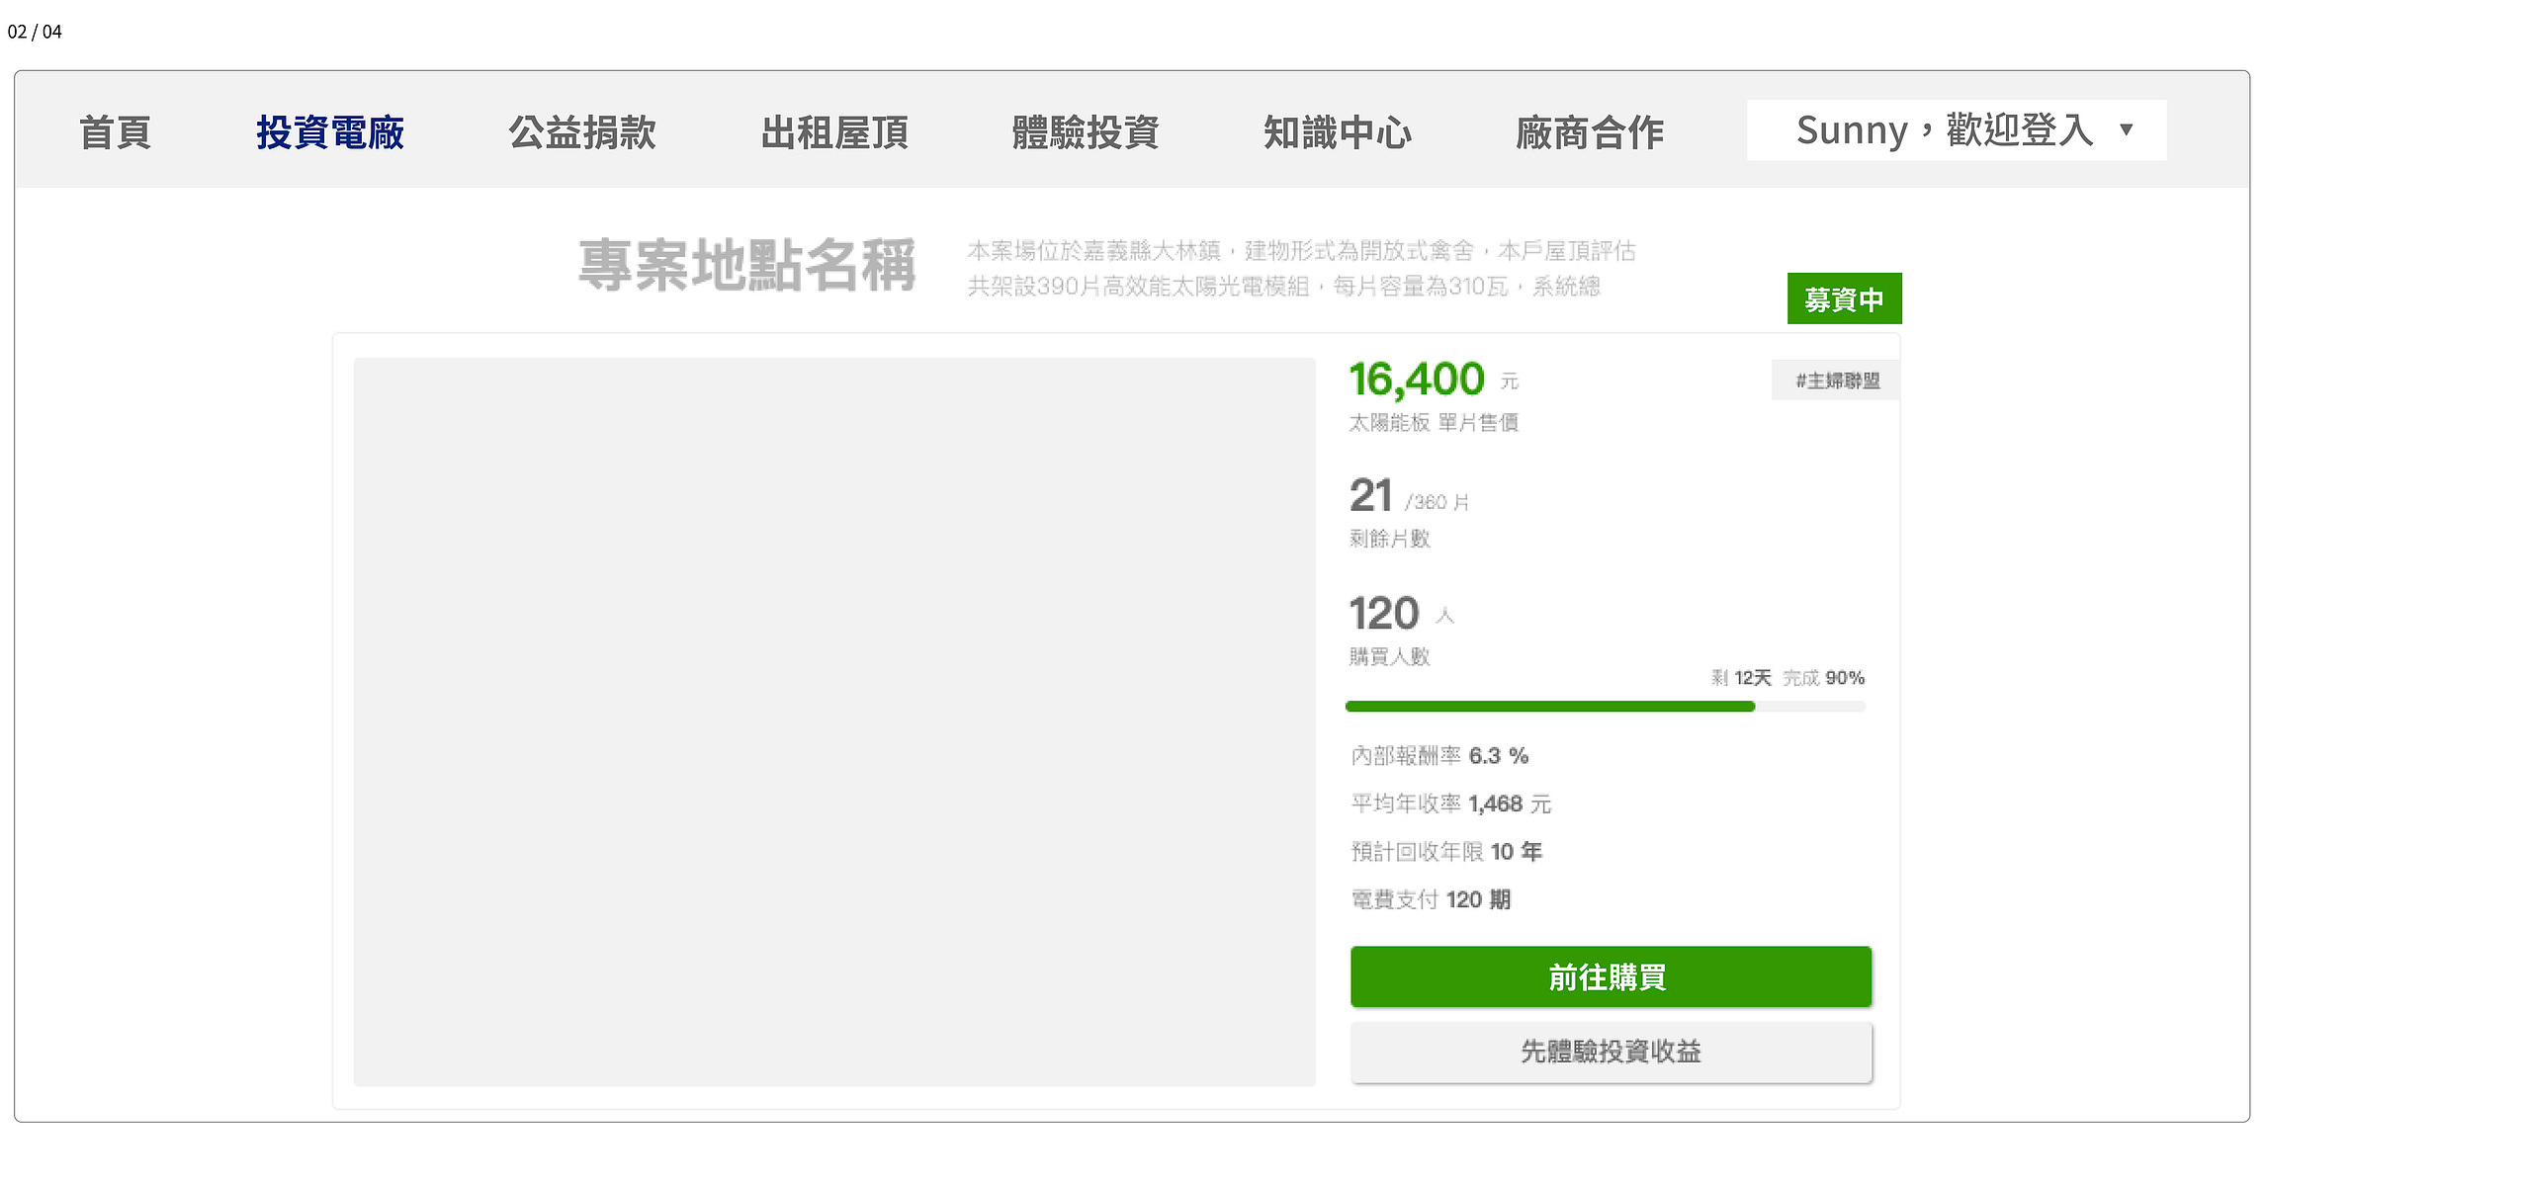Open the 知識中心 page
Viewport: 2527px width, 1185px height.
(1338, 132)
